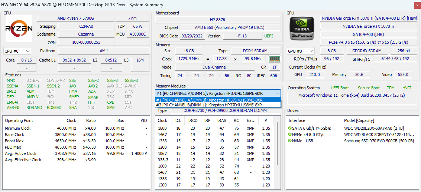Click the AVX2 feature label

point(93,86)
